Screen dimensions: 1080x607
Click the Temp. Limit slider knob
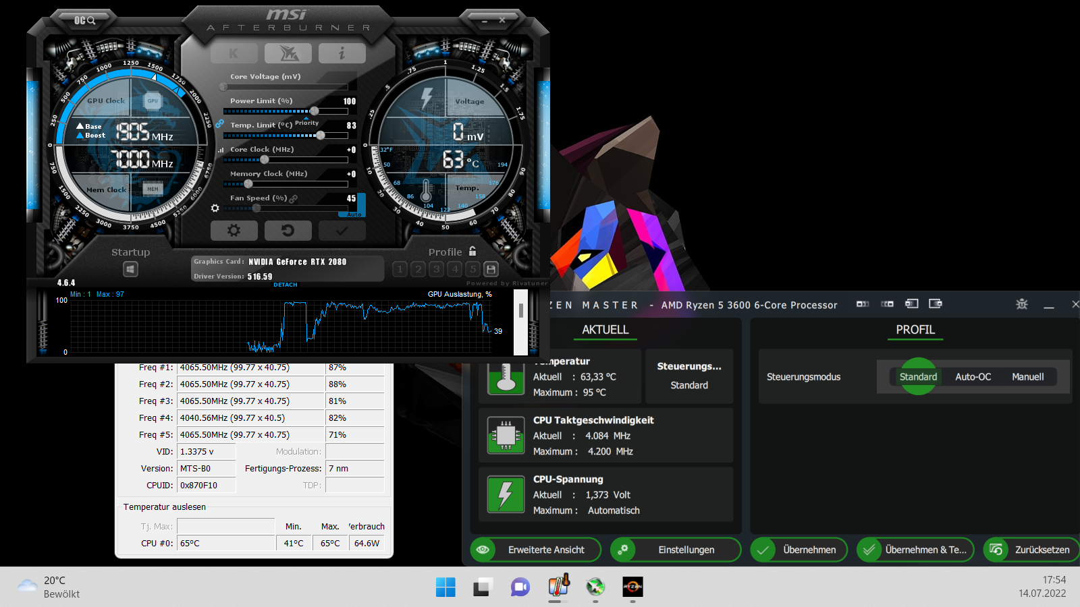click(321, 136)
